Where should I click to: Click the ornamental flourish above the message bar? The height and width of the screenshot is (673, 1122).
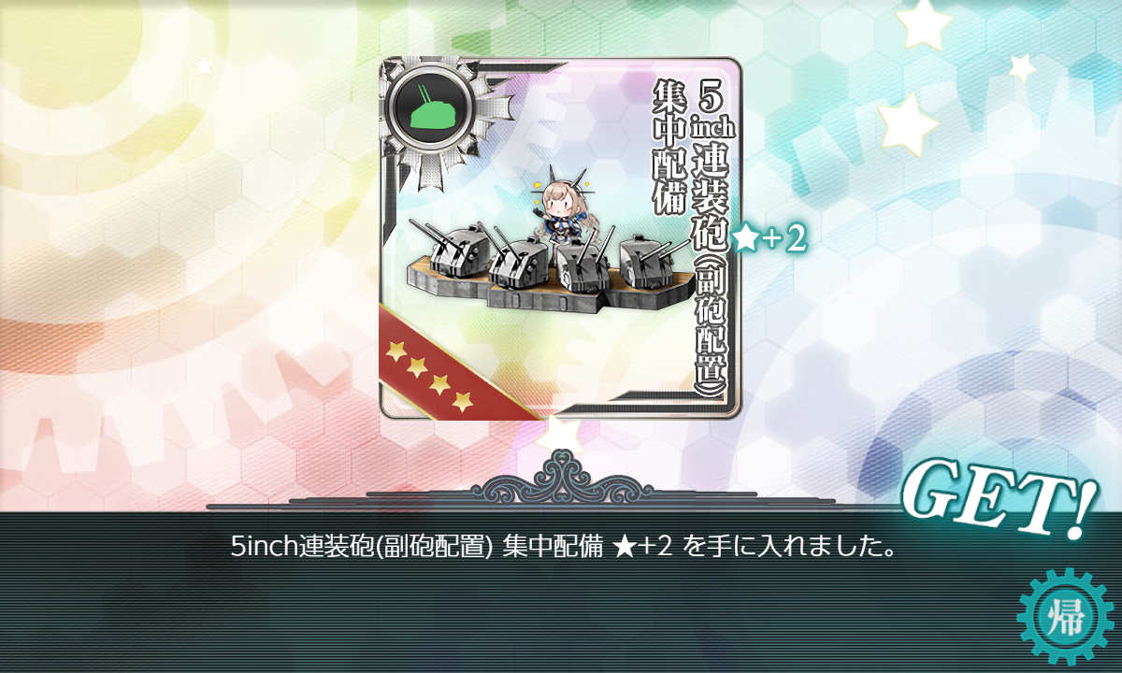(561, 480)
